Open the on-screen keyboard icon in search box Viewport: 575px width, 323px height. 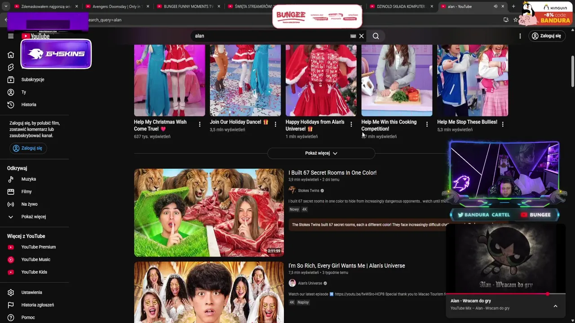[x=353, y=36]
